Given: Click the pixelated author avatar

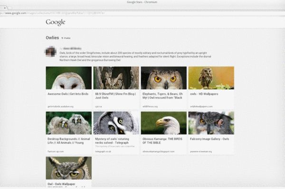Looking at the screenshot, I should (50, 51).
